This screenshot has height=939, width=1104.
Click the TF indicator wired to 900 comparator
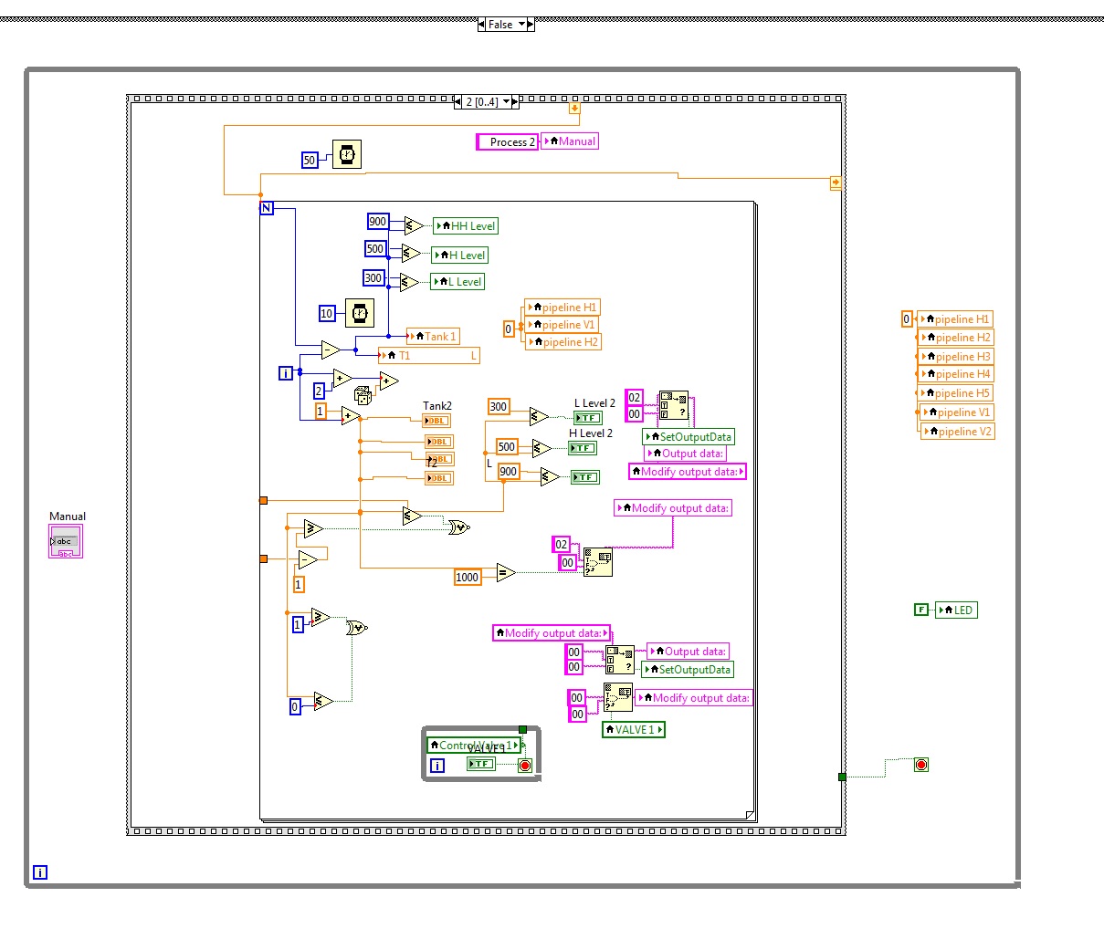585,477
